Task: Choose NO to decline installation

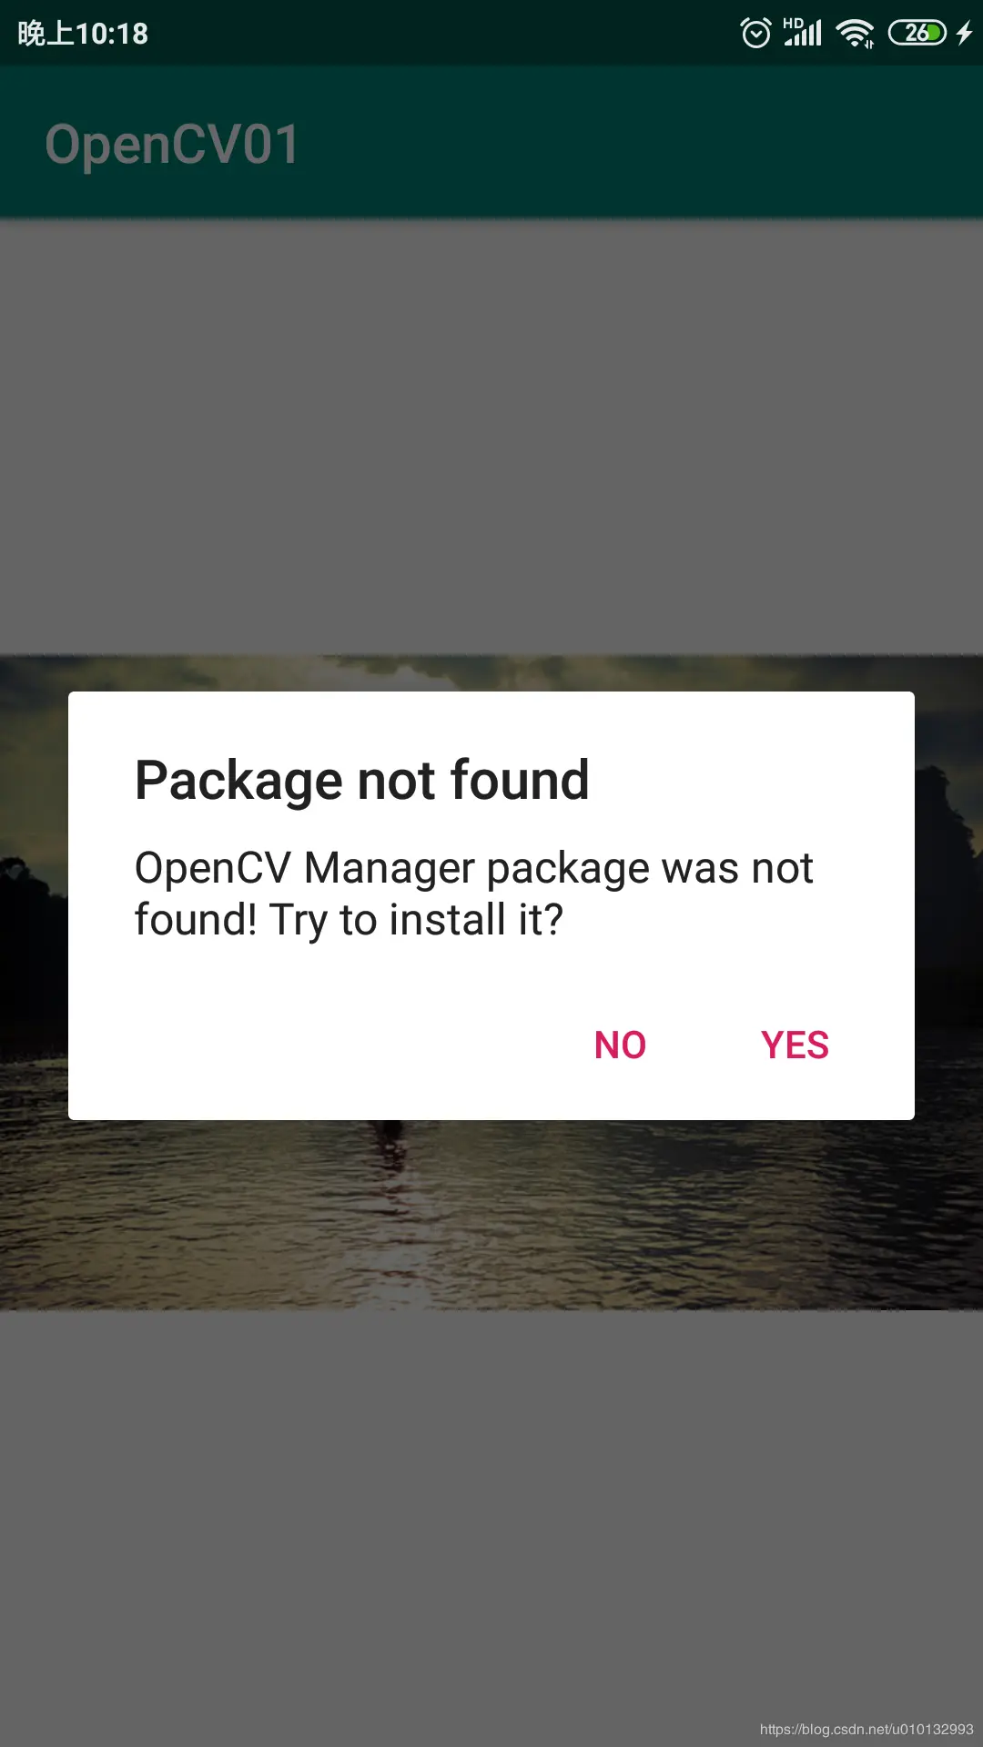Action: coord(620,1045)
